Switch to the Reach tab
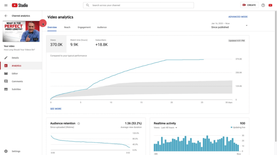 pyautogui.click(x=67, y=28)
